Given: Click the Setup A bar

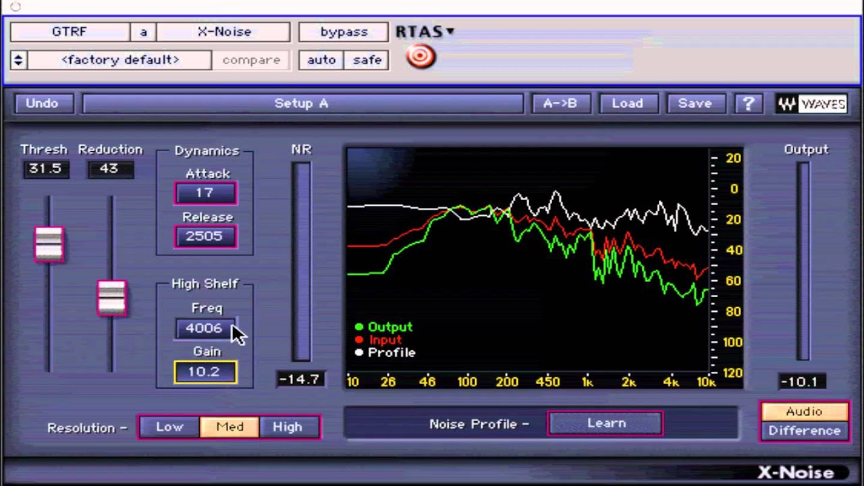Looking at the screenshot, I should coord(302,103).
